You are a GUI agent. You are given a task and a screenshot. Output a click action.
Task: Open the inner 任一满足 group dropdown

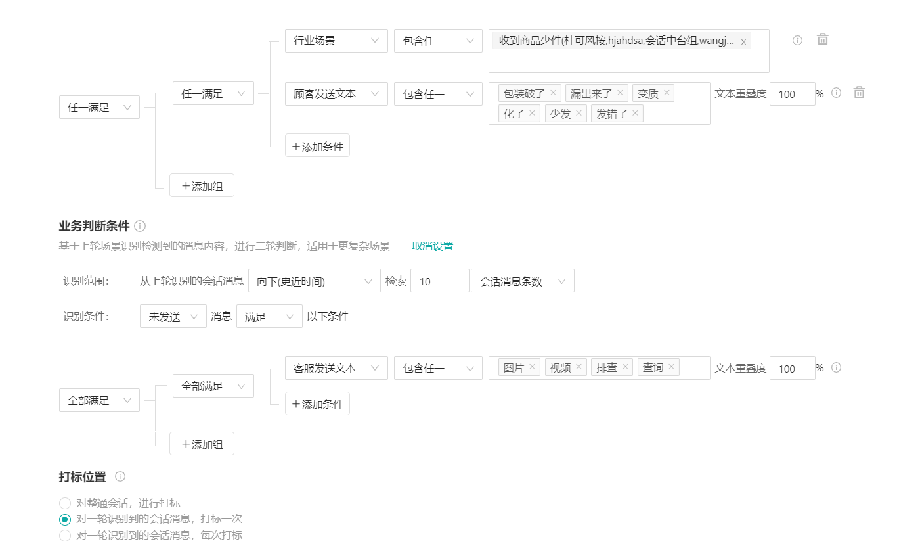(x=213, y=93)
